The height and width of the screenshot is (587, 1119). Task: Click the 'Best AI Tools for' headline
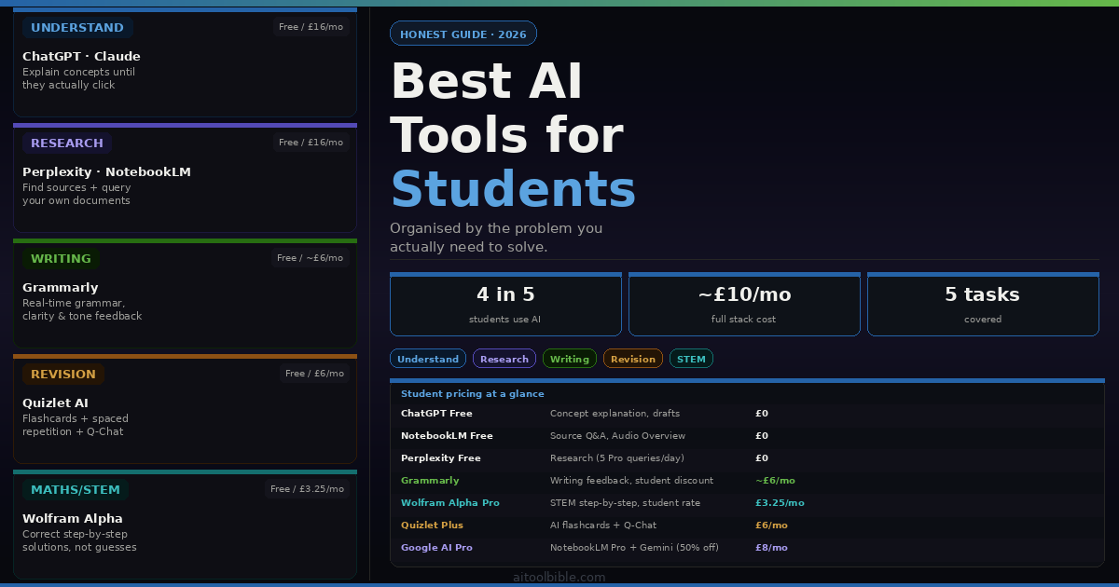(506, 108)
